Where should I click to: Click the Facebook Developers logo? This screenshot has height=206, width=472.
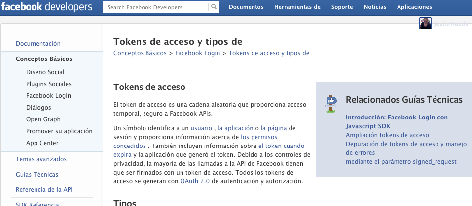[47, 6]
